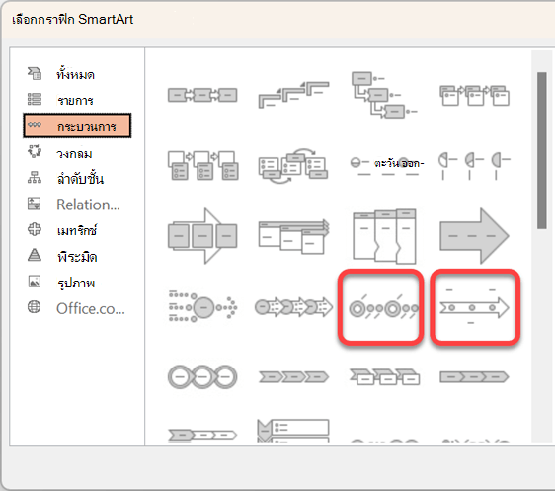Choose the Step Up Process layout
Image resolution: width=555 pixels, height=491 pixels.
tap(293, 95)
